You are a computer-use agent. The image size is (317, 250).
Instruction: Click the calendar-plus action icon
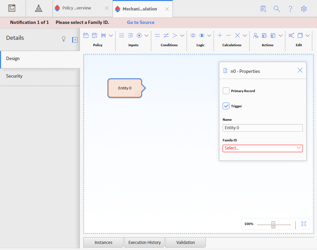[264, 35]
